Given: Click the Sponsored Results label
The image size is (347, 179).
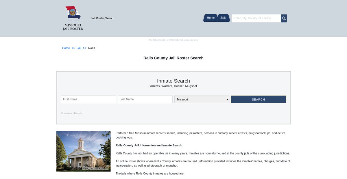Looking at the screenshot, I should click(x=72, y=113).
